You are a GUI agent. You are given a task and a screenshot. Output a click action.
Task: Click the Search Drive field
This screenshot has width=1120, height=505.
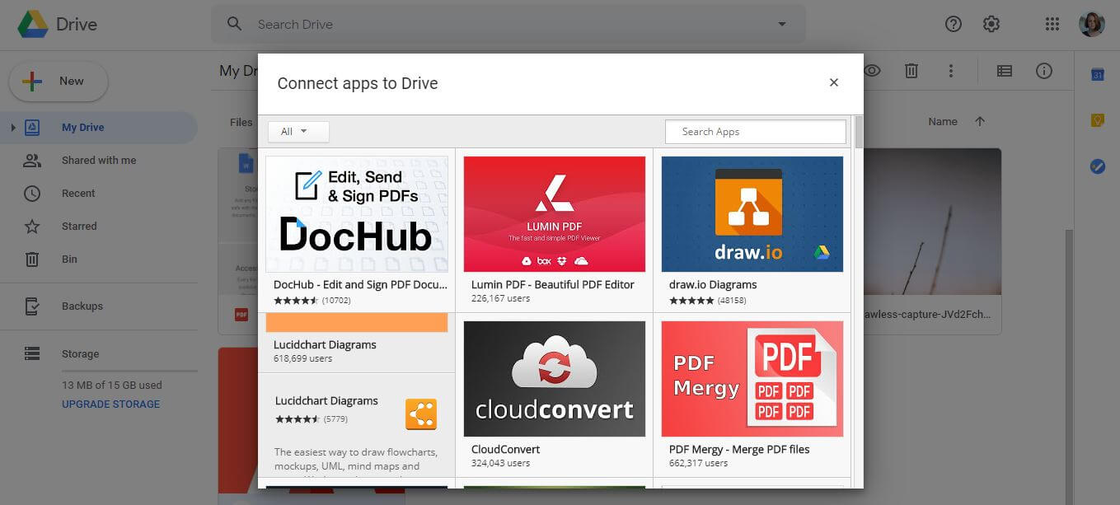[x=508, y=24]
